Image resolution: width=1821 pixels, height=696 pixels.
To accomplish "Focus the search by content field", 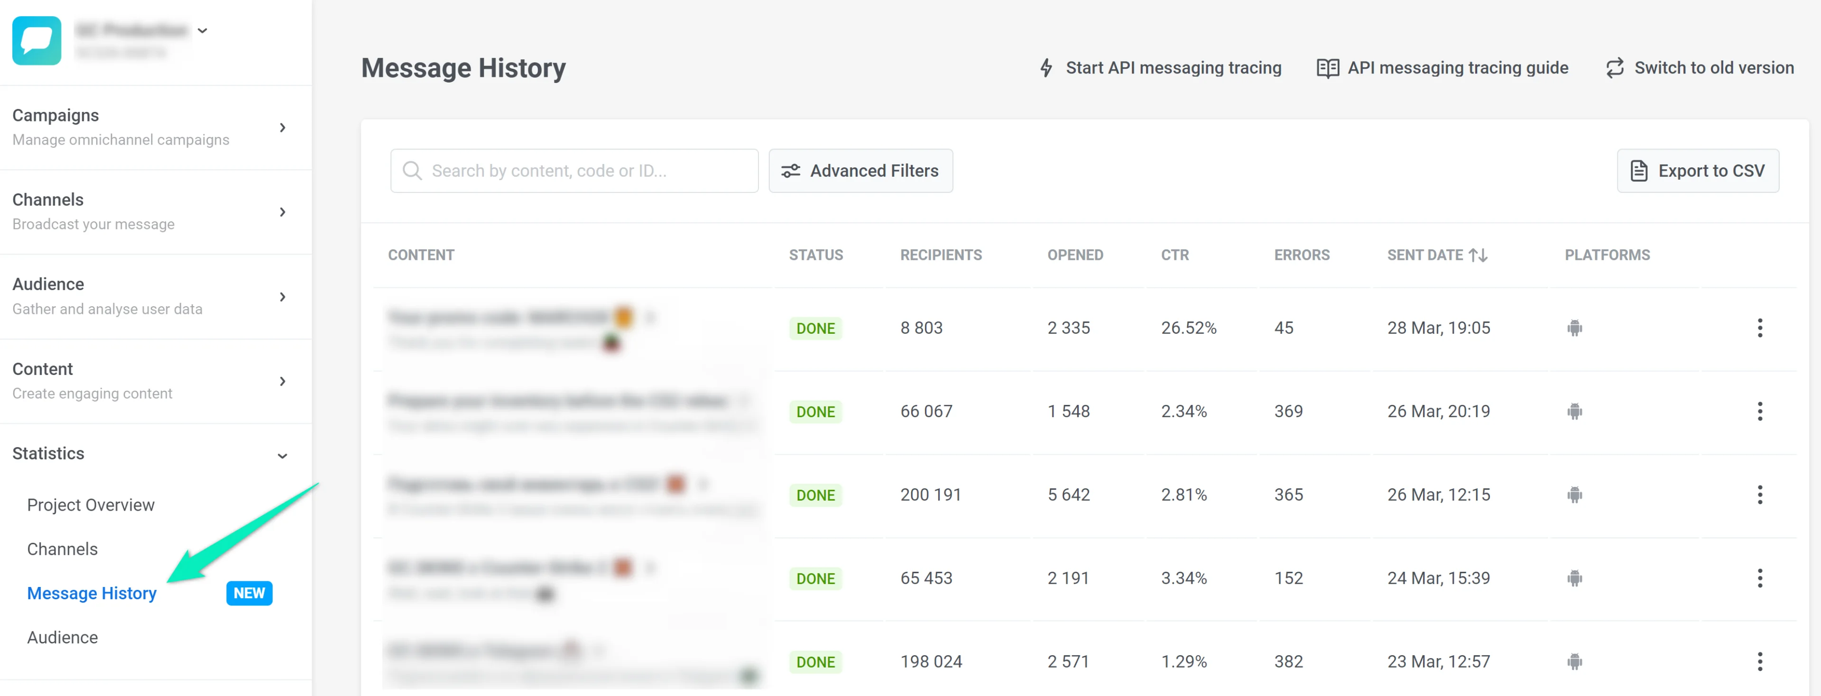I will click(587, 171).
